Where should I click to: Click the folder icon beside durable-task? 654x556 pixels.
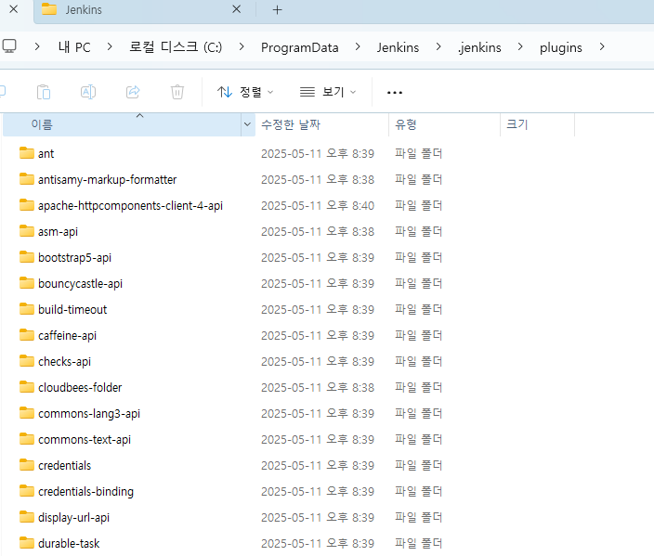(x=27, y=543)
